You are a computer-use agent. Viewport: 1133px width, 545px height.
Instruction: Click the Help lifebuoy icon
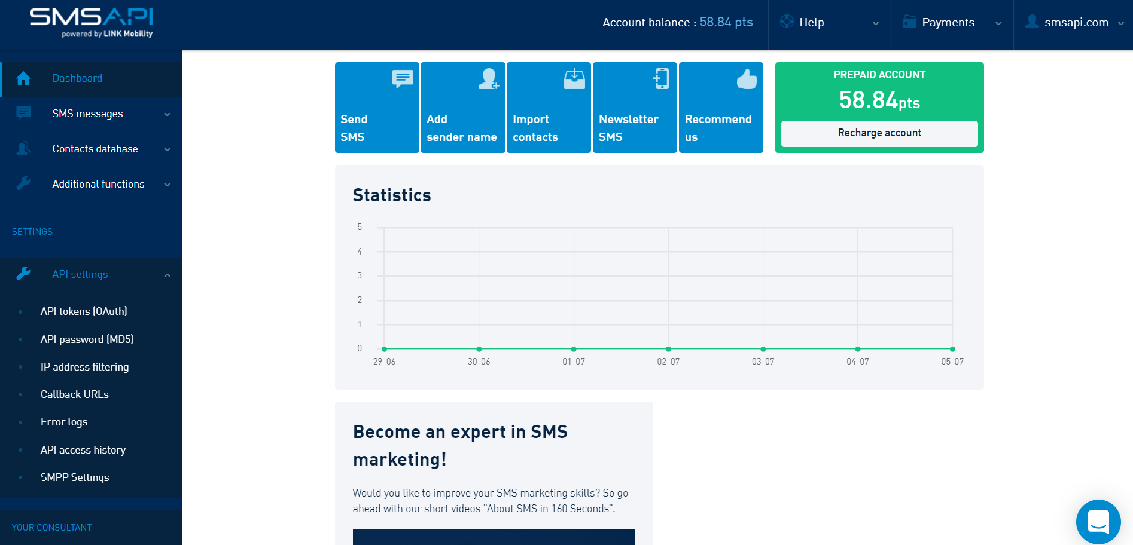point(787,22)
